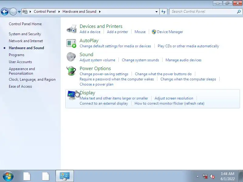Click Choose a power plan
Image resolution: width=243 pixels, height=182 pixels.
coord(96,84)
